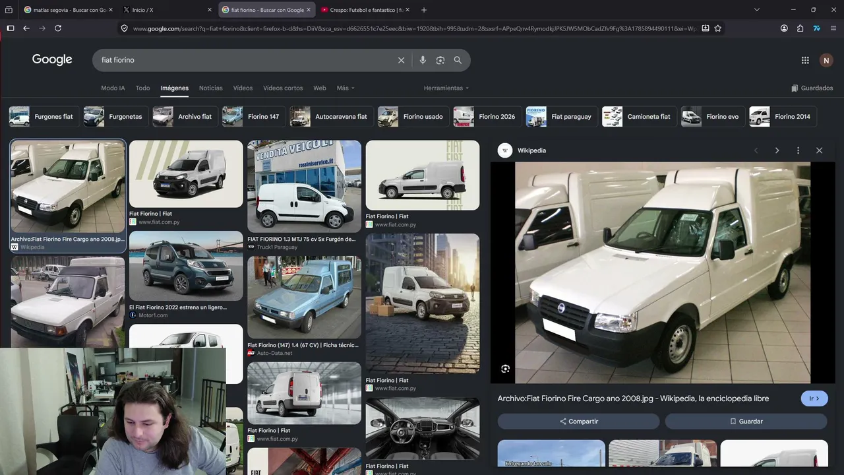Select the 'Web' search tab
844x475 pixels.
click(x=320, y=88)
